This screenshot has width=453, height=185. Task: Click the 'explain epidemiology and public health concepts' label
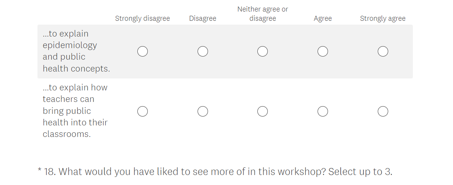click(x=76, y=51)
